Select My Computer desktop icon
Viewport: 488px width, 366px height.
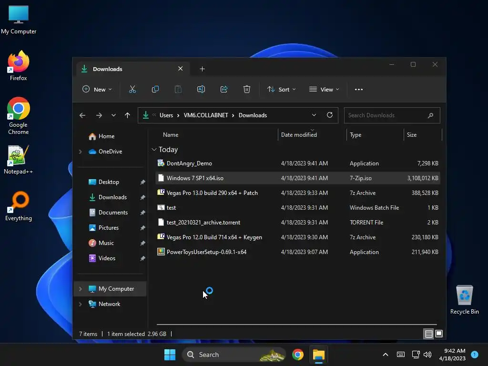(19, 20)
